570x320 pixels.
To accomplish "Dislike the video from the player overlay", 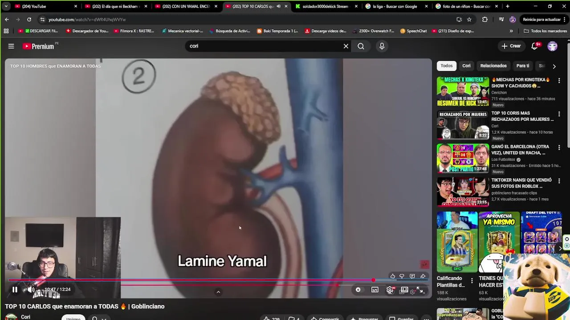I will (402, 276).
